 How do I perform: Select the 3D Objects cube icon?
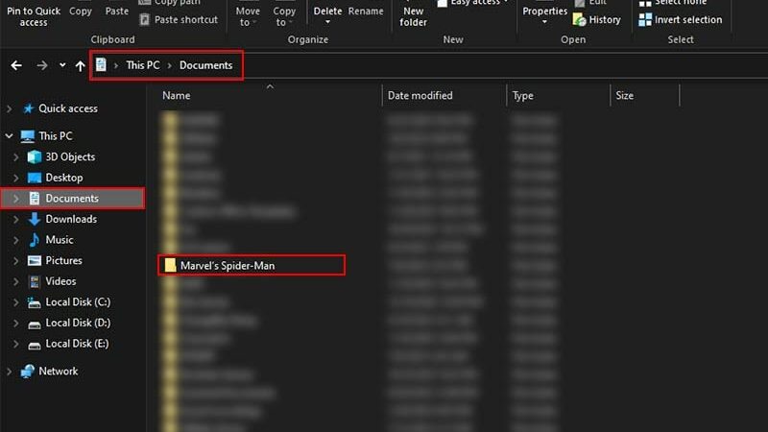click(35, 156)
